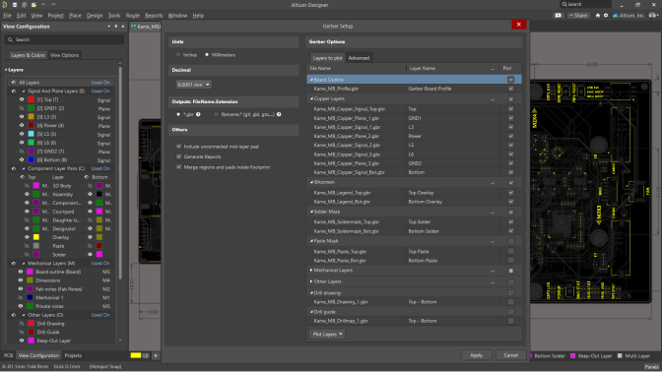662x372 pixels.
Task: Toggle visibility of the [8] Bottom layer
Action: click(22, 159)
